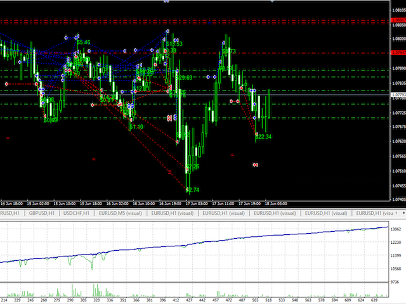Click the $22.34 profit label on chart
406x304 pixels.
coord(264,137)
